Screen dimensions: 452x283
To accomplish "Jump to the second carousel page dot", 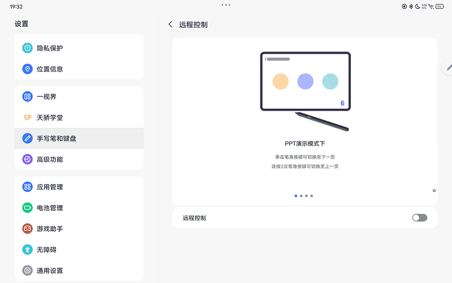I will pos(301,196).
